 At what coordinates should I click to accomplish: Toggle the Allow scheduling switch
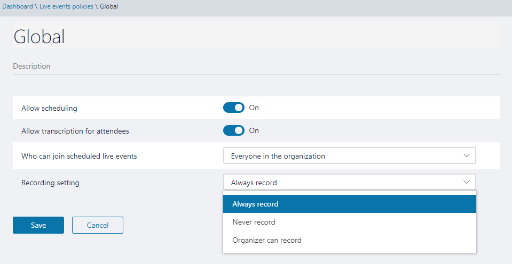[233, 108]
